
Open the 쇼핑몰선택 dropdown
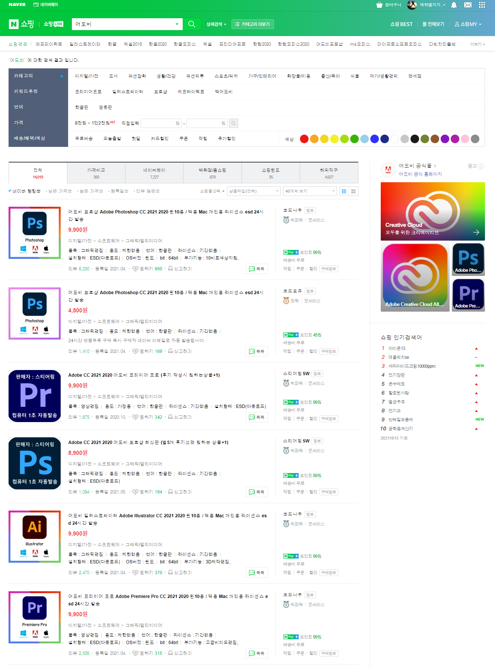(x=212, y=191)
